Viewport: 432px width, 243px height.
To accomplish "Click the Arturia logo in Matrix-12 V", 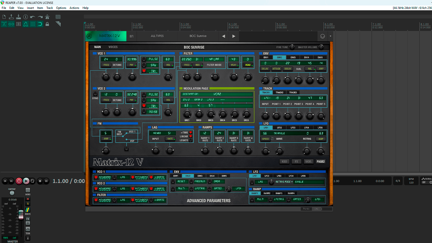I will pos(89,36).
